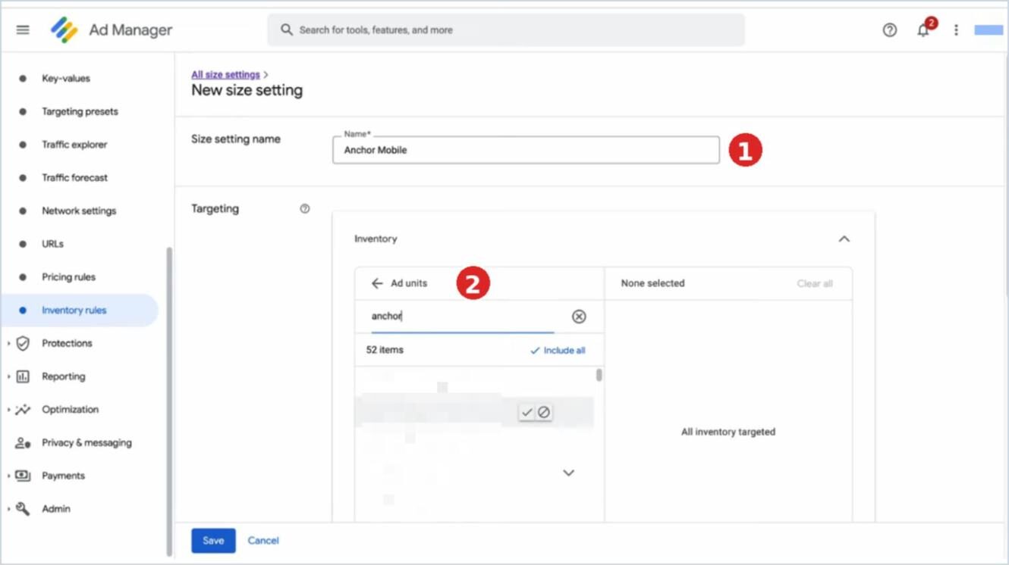Open Key-values in sidebar
1009x565 pixels.
(x=66, y=78)
